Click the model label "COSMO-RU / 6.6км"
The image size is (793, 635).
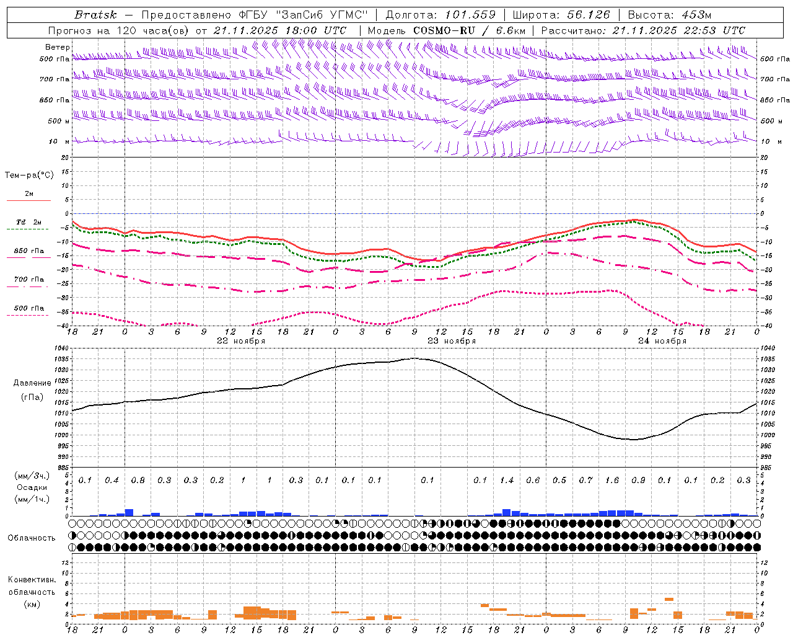[470, 30]
